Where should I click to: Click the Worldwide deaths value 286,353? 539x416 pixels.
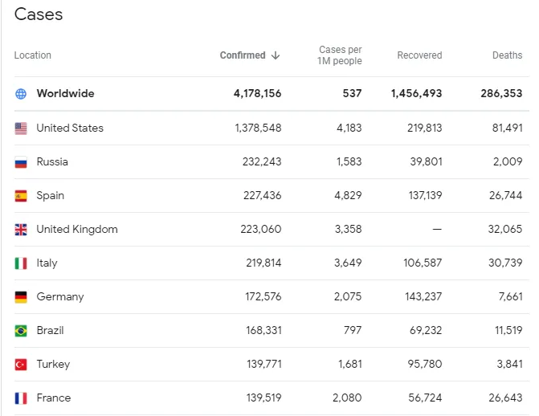(x=501, y=93)
